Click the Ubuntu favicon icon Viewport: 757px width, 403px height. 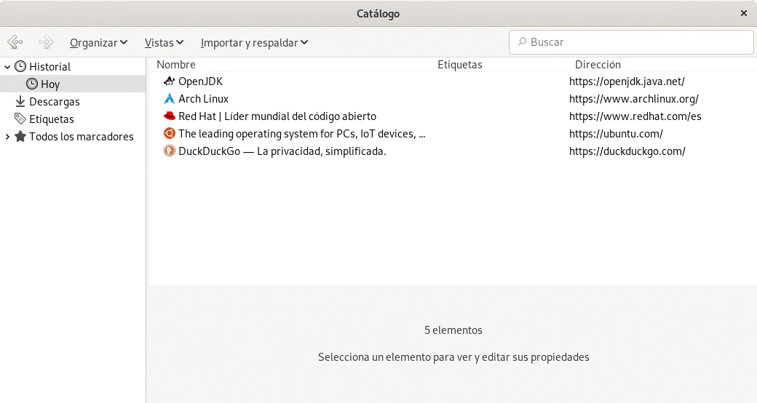[170, 134]
